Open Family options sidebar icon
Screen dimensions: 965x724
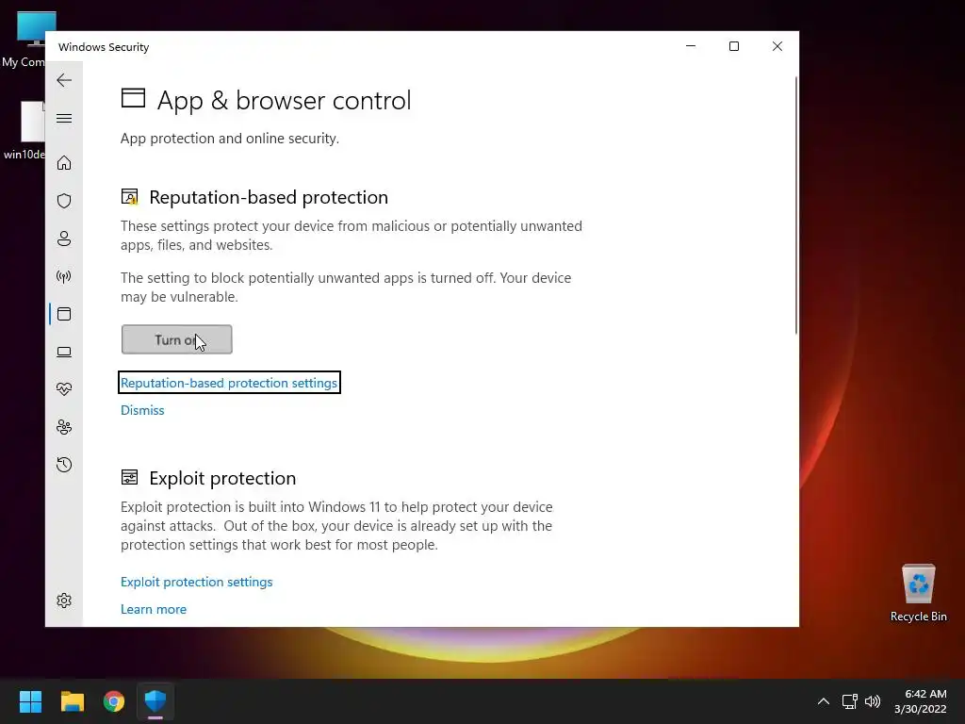(64, 427)
